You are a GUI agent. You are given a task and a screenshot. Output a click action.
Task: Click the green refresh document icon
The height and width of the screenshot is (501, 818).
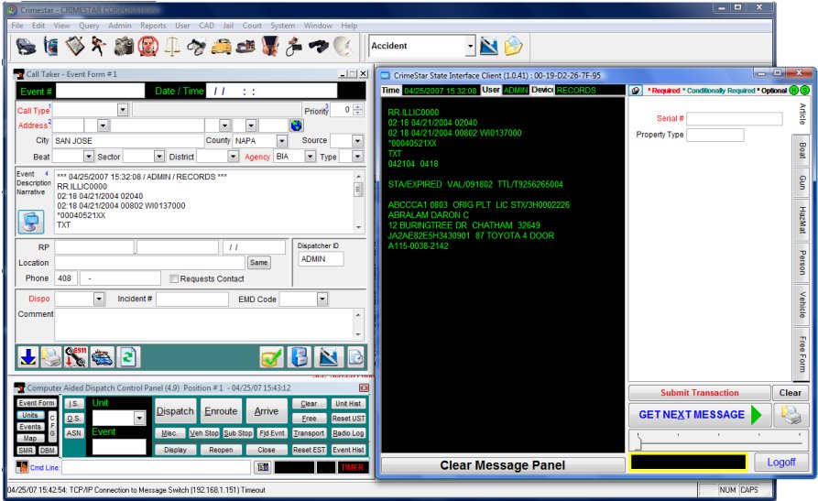tap(128, 357)
